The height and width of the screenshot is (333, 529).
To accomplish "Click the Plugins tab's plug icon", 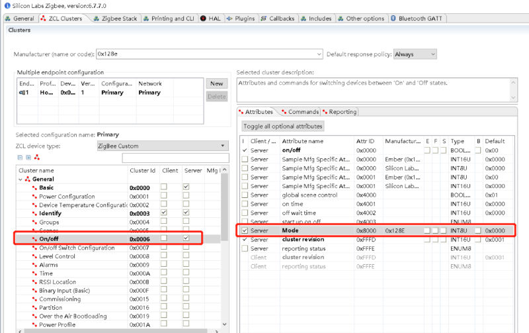I will tap(229, 19).
